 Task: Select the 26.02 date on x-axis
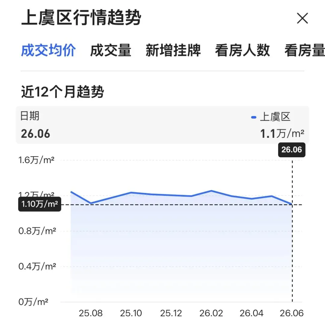coord(211,313)
